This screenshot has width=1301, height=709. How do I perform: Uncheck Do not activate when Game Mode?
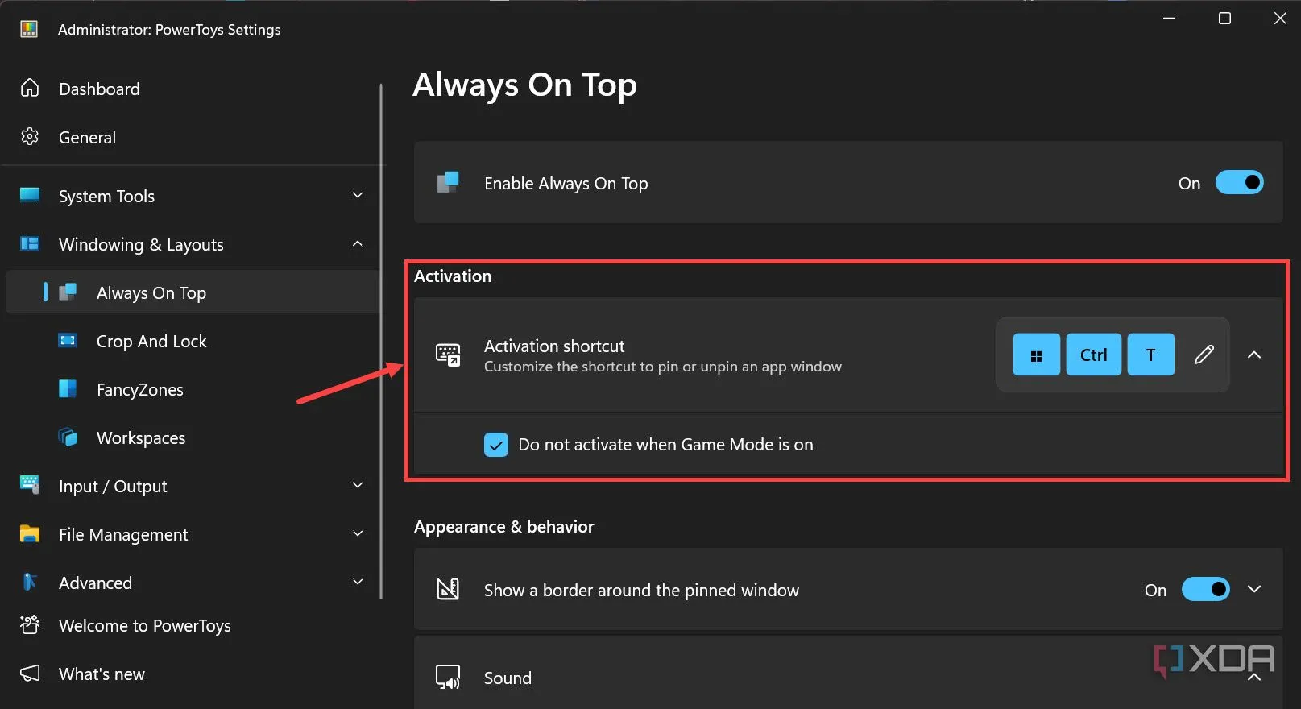496,445
